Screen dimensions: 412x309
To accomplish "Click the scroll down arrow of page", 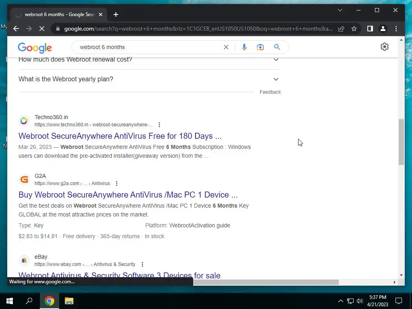I will [x=401, y=275].
